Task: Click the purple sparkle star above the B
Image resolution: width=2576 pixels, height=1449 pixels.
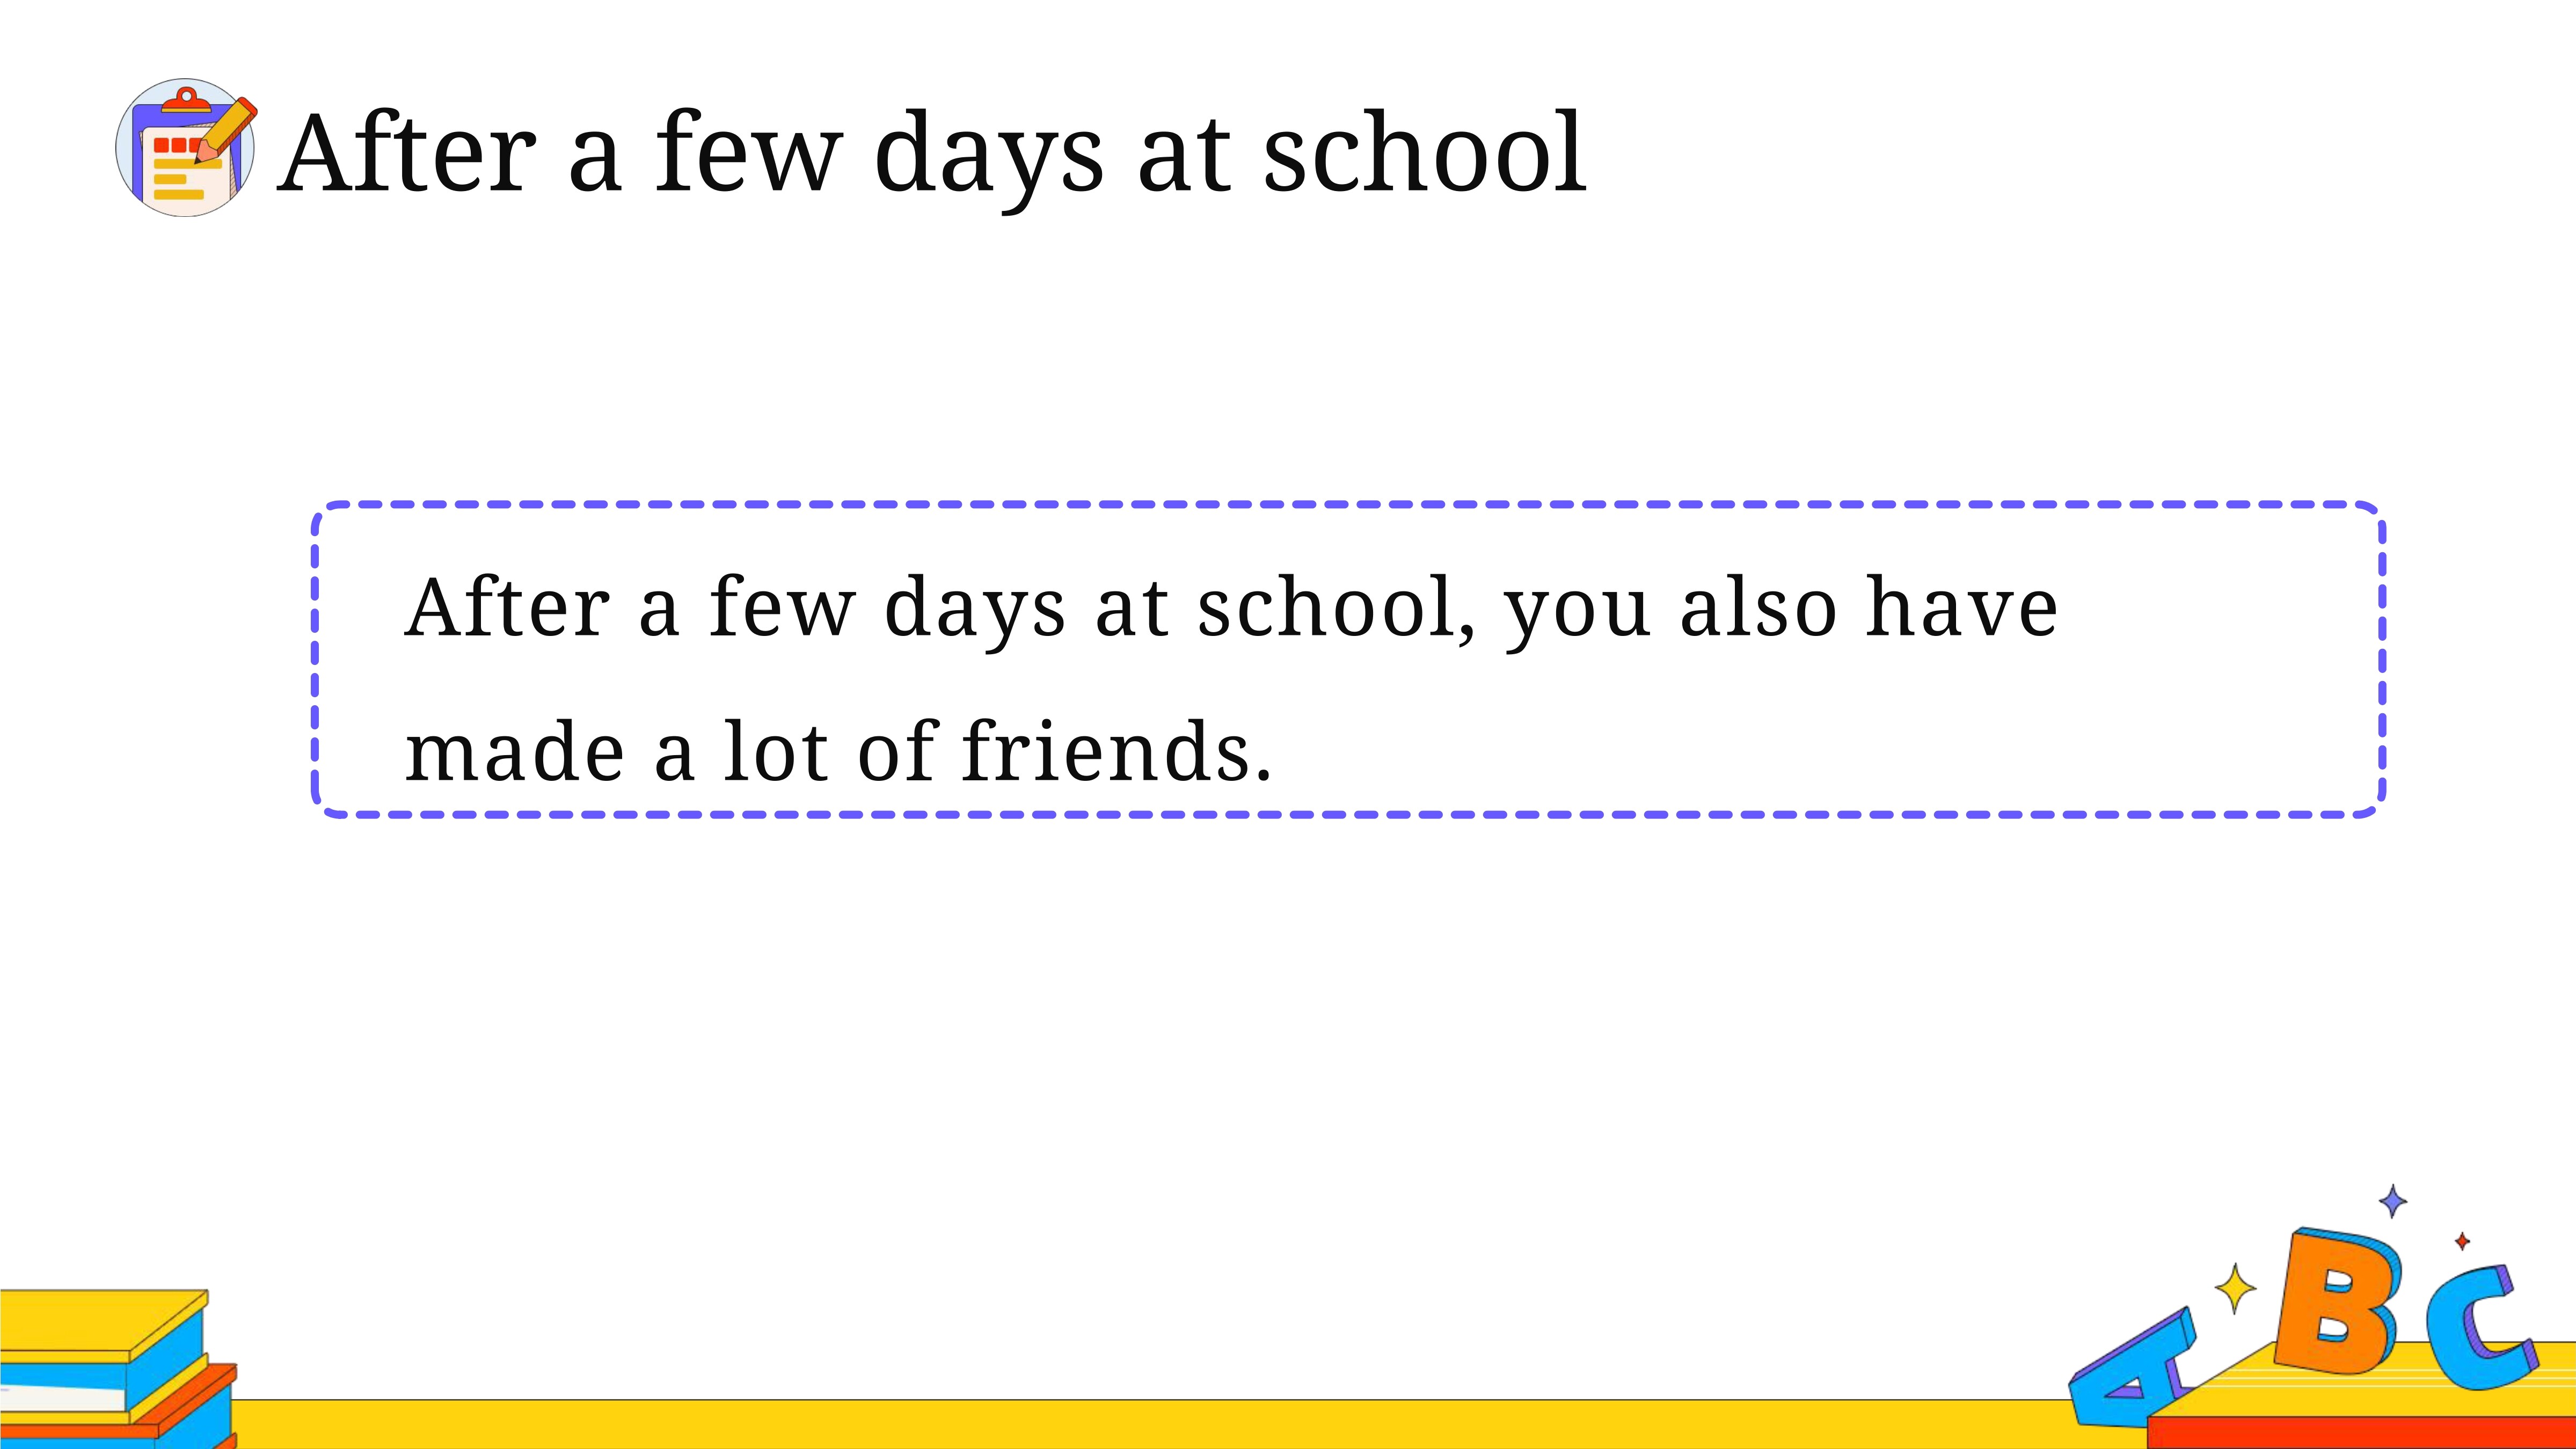Action: click(2393, 1201)
